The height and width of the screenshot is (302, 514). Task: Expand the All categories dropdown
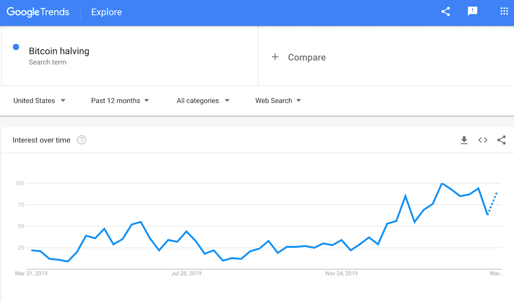pos(203,101)
